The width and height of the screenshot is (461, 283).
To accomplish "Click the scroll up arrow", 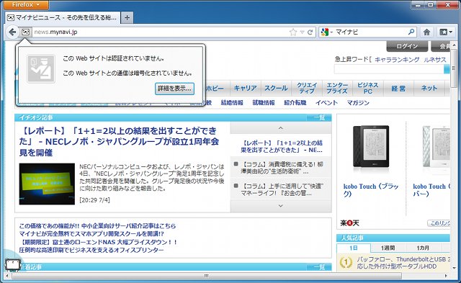I will click(x=454, y=45).
